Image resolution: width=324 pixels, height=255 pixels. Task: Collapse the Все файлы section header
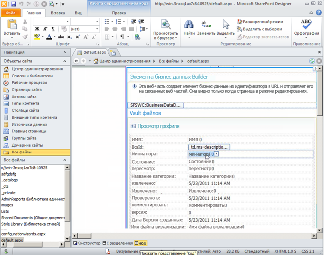point(65,160)
